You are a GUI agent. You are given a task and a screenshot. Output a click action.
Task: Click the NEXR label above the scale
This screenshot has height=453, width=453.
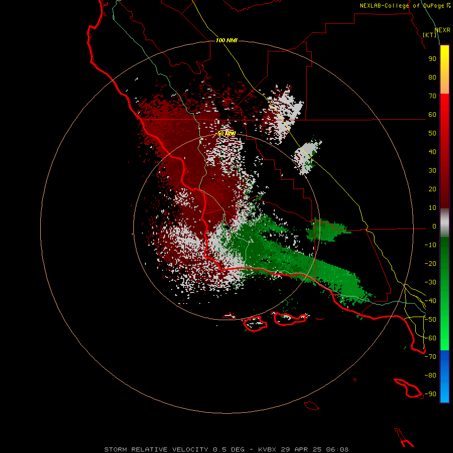tap(442, 30)
